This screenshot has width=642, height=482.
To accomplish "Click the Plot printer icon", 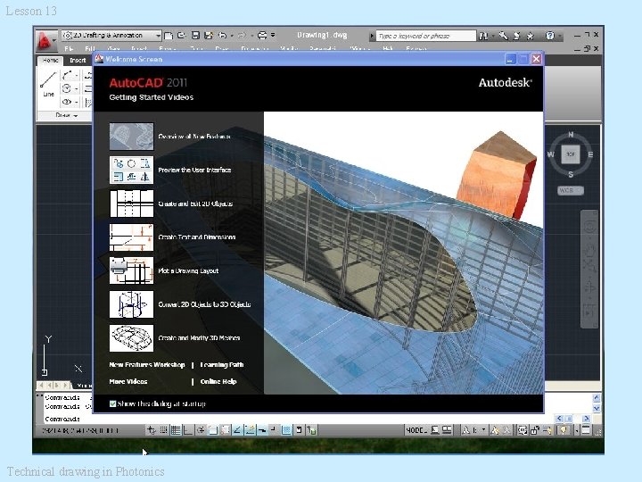I will [262, 36].
